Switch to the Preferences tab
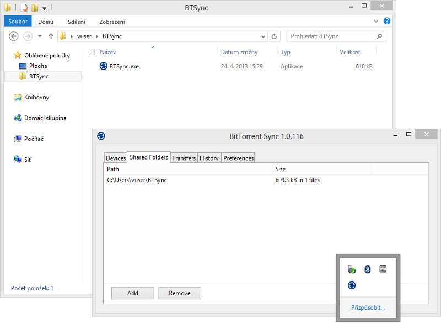The width and height of the screenshot is (441, 324). point(238,158)
